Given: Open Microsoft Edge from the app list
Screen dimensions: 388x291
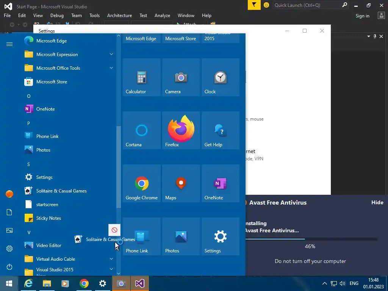Looking at the screenshot, I should 69,41.
